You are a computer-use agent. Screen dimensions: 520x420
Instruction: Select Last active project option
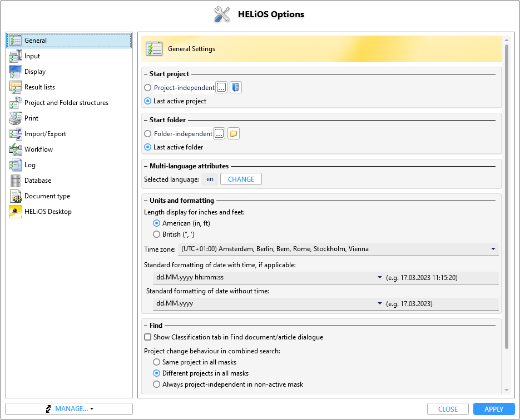click(x=147, y=101)
